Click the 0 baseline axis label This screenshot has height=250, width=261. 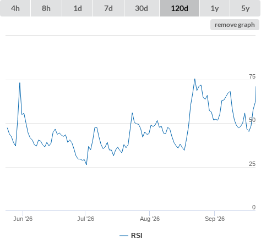coord(254,207)
